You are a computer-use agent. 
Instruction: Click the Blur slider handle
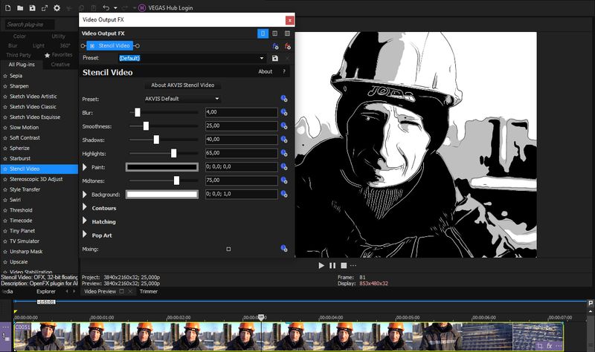click(x=138, y=112)
